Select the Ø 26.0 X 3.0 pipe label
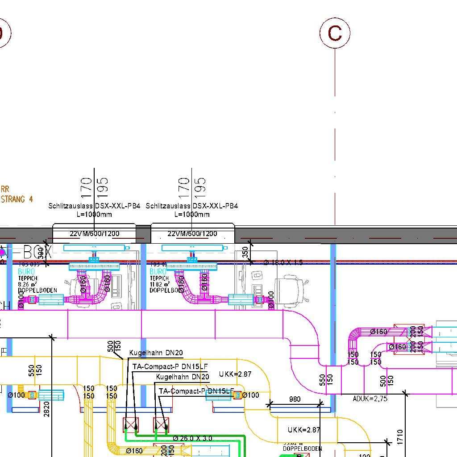The width and height of the screenshot is (457, 457). (x=192, y=438)
